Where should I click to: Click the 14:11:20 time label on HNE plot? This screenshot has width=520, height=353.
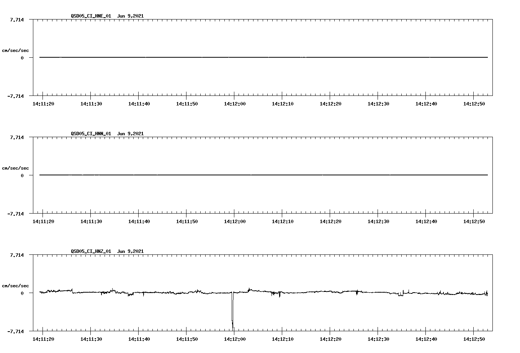point(43,104)
